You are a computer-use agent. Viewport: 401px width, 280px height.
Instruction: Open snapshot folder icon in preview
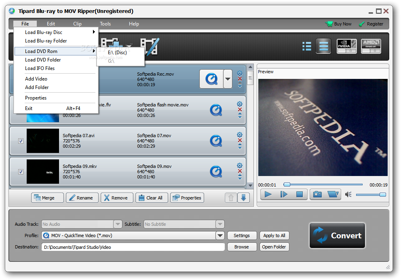point(333,195)
